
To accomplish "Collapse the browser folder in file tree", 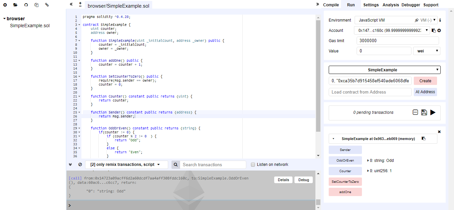I will pyautogui.click(x=4, y=19).
